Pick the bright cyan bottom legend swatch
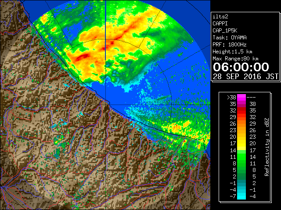Image resolution: width=281 pixels, height=210 pixels. pyautogui.click(x=241, y=196)
